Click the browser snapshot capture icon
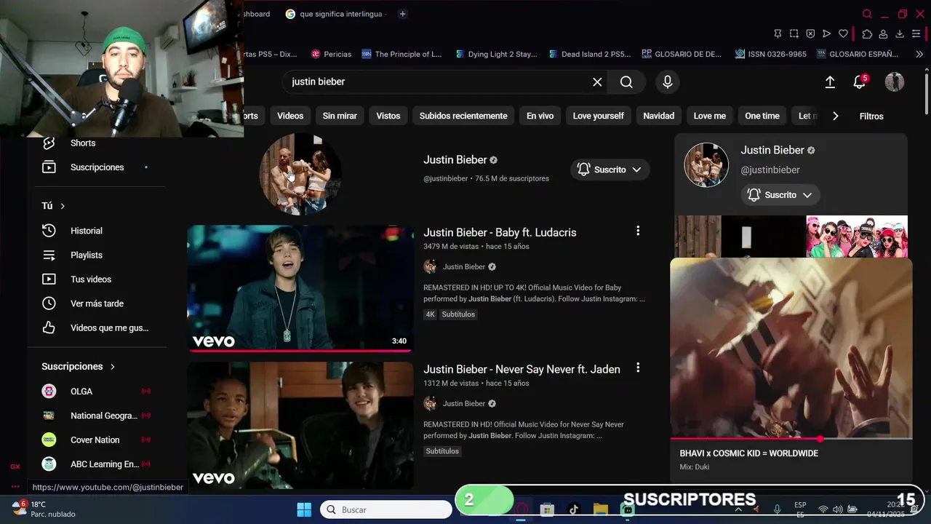 pos(794,33)
